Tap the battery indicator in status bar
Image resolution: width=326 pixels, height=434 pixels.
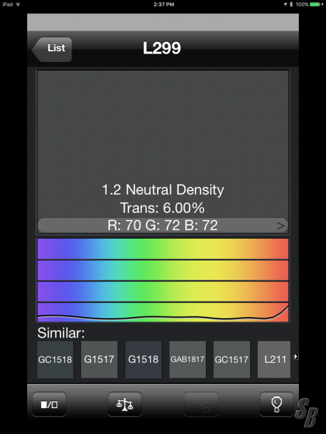pyautogui.click(x=316, y=4)
